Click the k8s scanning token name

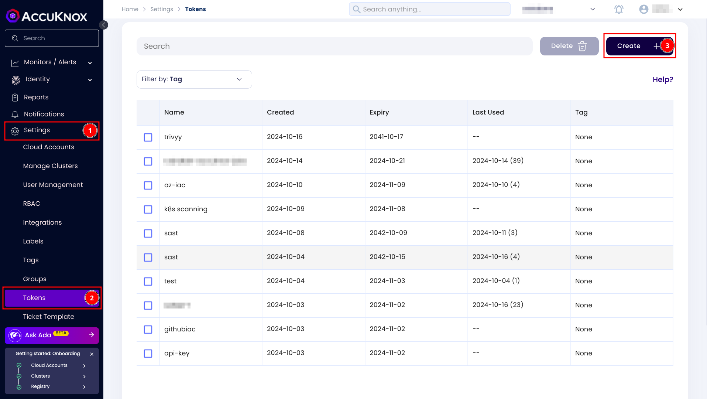186,209
